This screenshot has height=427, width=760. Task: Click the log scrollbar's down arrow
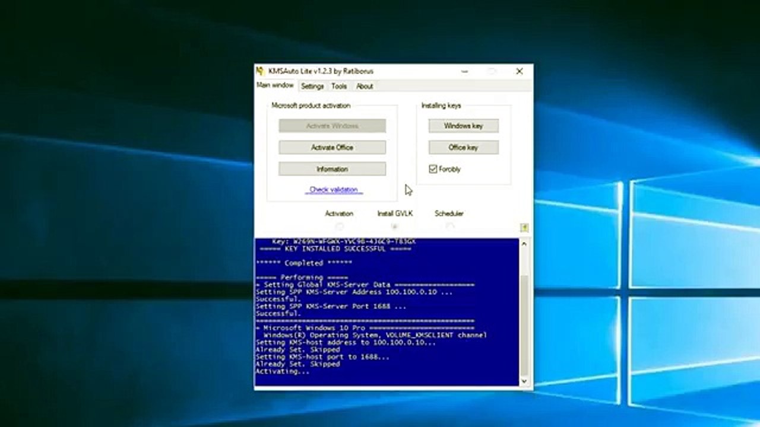(x=524, y=381)
